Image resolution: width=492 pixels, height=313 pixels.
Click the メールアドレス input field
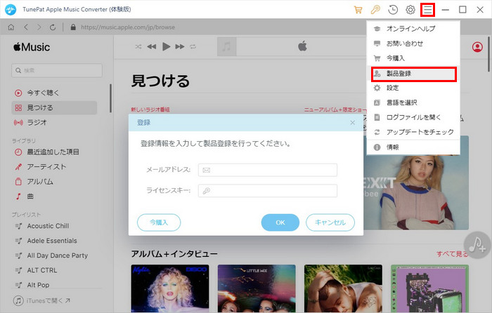click(268, 170)
